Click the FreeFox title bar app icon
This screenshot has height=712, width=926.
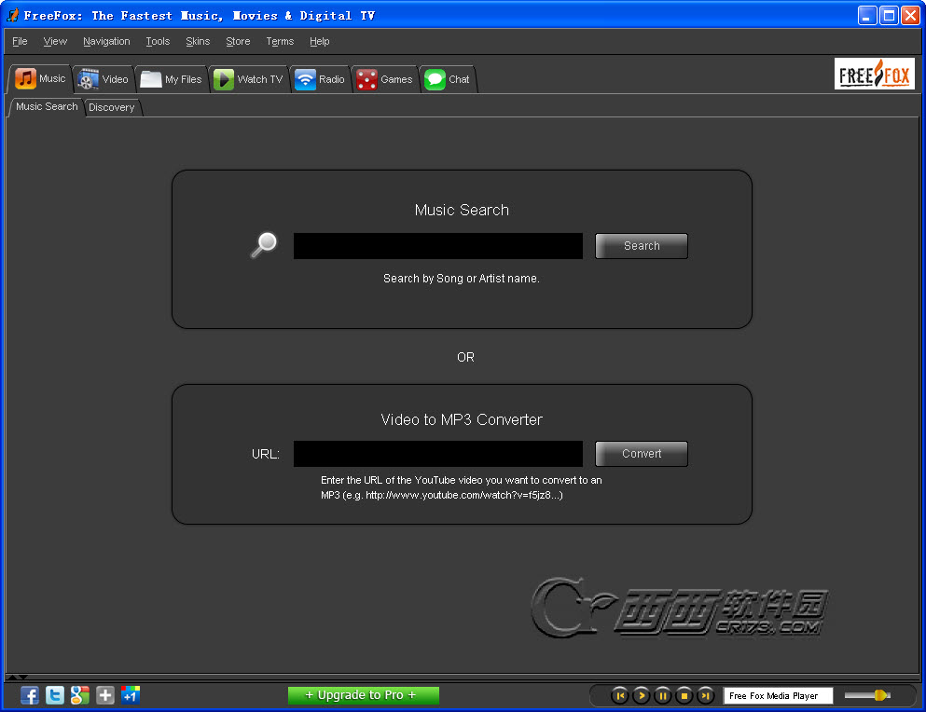point(13,15)
